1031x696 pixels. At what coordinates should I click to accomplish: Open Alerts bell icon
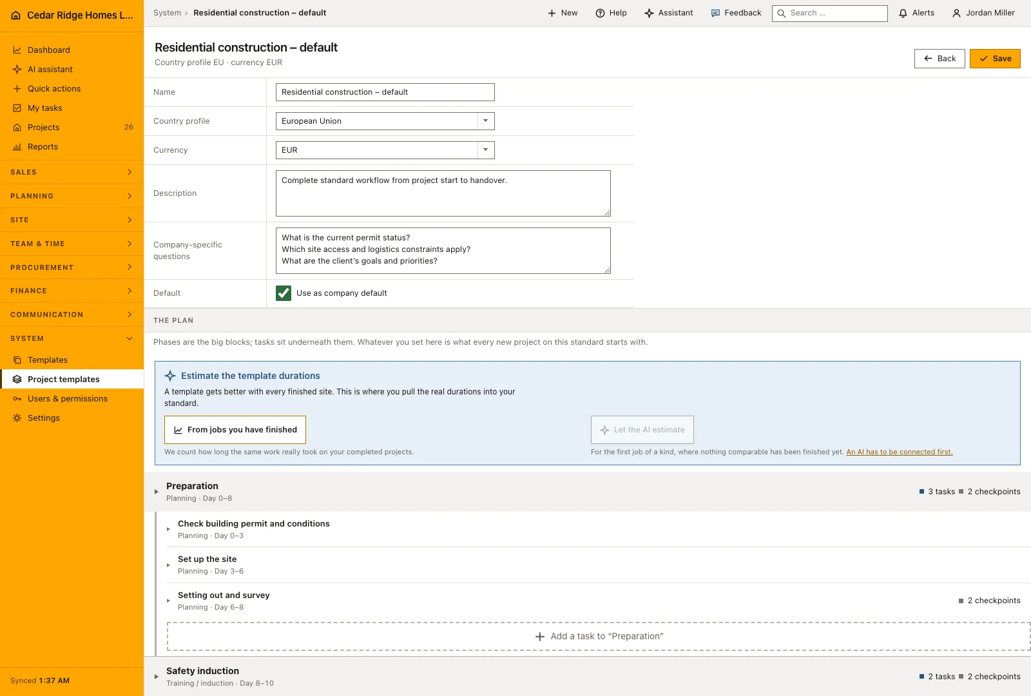coord(903,14)
